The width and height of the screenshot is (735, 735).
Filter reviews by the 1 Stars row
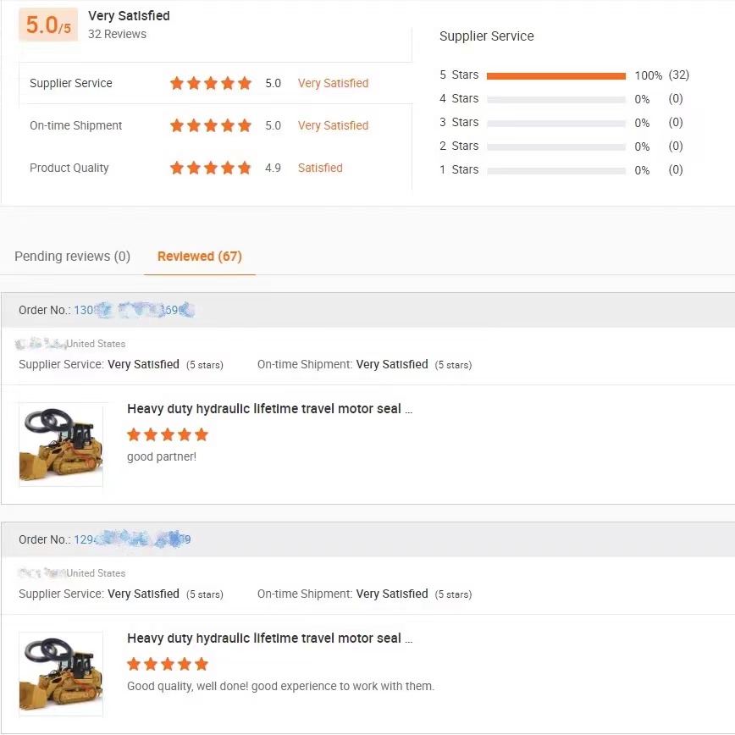(459, 170)
